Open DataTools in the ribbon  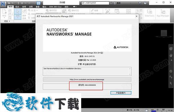[149, 13]
